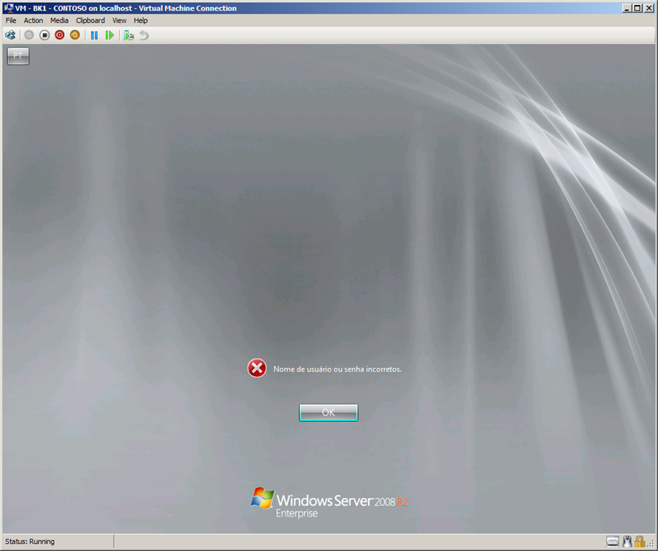Open the Media menu
658x551 pixels.
click(60, 21)
